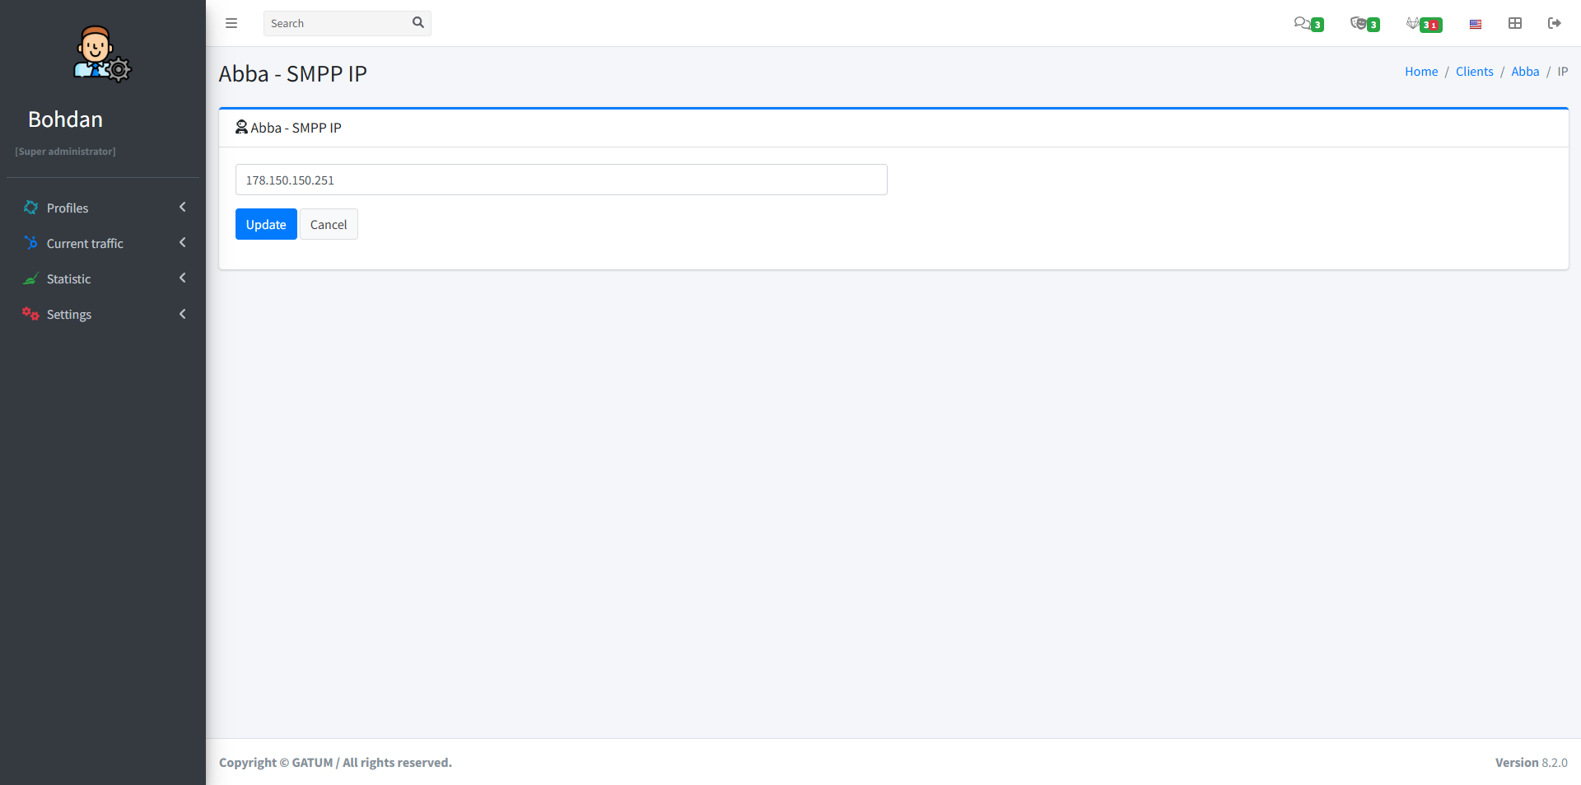The image size is (1581, 785).
Task: Expand the Profiles menu chevron
Action: point(183,208)
